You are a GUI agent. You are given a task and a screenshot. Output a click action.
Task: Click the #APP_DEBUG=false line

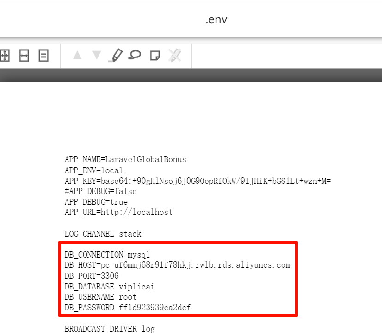[x=100, y=191]
